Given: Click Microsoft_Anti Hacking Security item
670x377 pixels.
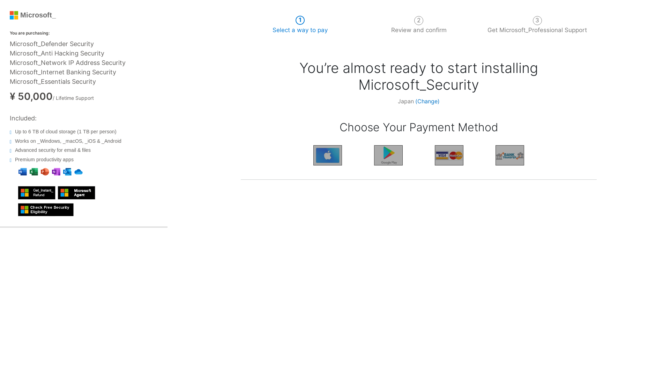Looking at the screenshot, I should point(57,53).
